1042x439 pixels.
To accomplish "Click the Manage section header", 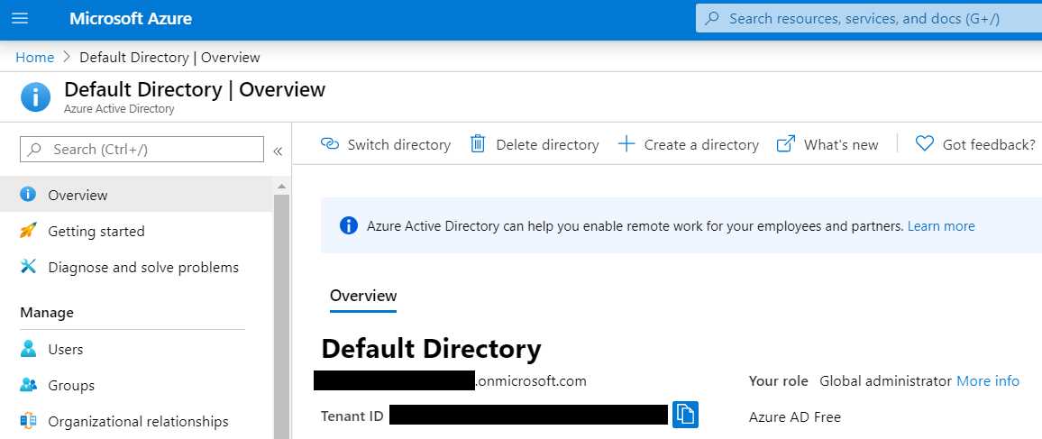I will [x=47, y=312].
